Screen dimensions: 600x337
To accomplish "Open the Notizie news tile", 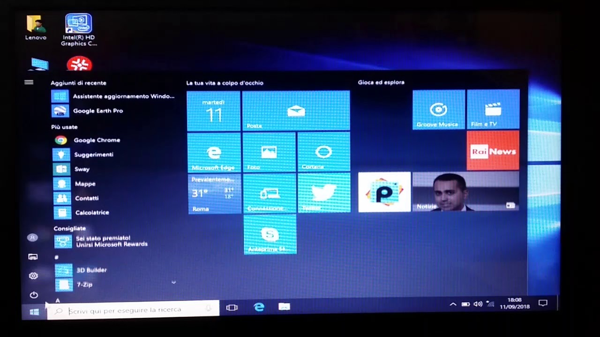I will [x=466, y=191].
